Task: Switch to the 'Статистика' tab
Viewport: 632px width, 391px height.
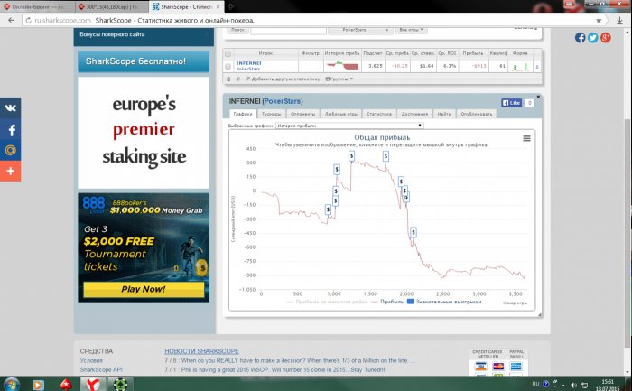Action: tap(379, 114)
